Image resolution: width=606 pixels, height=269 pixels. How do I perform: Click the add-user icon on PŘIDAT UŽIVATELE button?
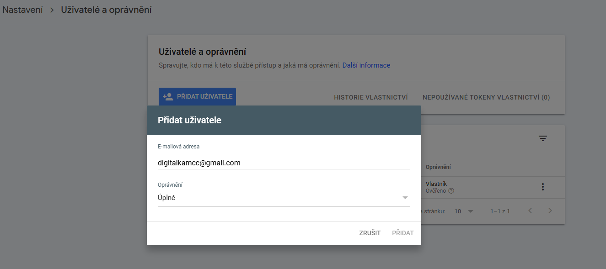[x=167, y=96]
